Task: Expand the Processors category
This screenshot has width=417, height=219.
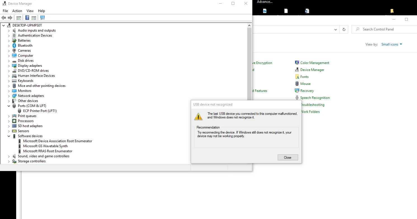Action: 9,121
